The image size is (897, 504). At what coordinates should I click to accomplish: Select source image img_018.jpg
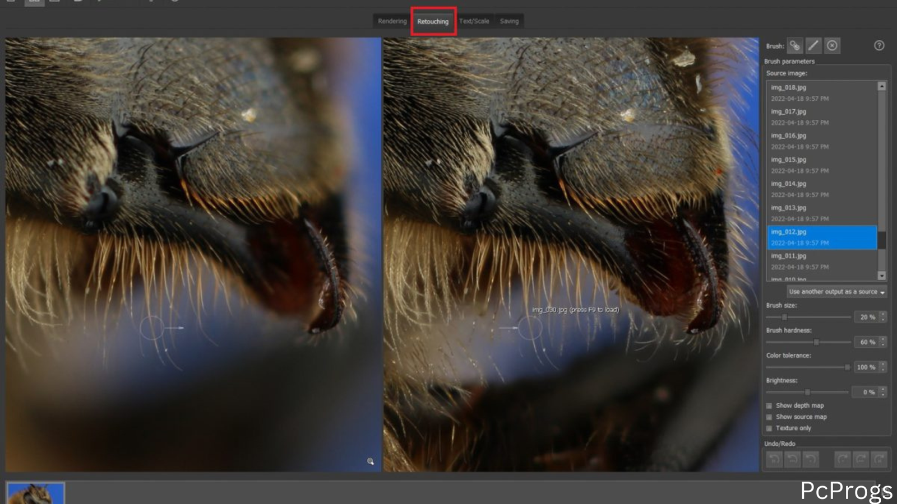pos(821,93)
